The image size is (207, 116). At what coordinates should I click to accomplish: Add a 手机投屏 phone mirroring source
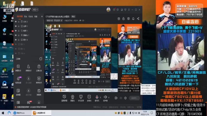pyautogui.click(x=81, y=98)
